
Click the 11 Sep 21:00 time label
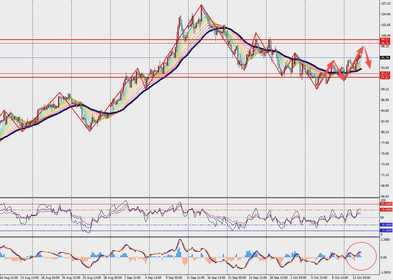coord(196,278)
